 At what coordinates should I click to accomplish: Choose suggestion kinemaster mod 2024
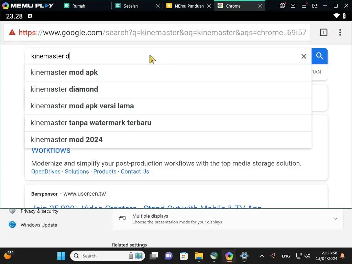coord(168,140)
